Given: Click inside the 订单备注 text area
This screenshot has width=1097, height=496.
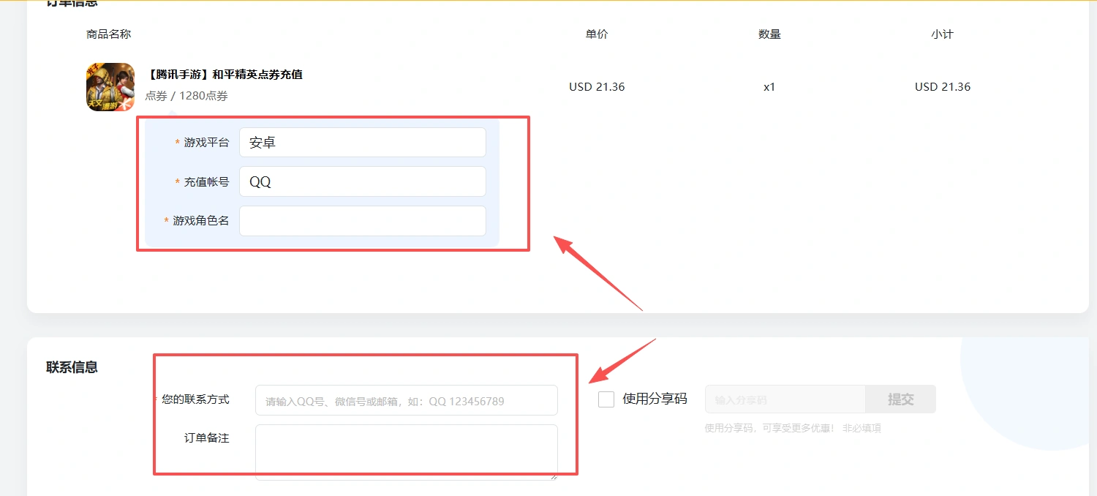Looking at the screenshot, I should tap(406, 451).
